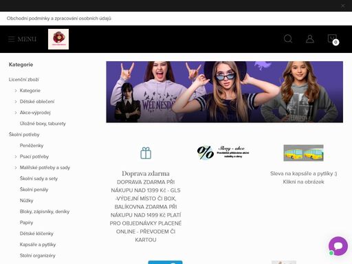Open the shopping cart icon

[x=333, y=39]
